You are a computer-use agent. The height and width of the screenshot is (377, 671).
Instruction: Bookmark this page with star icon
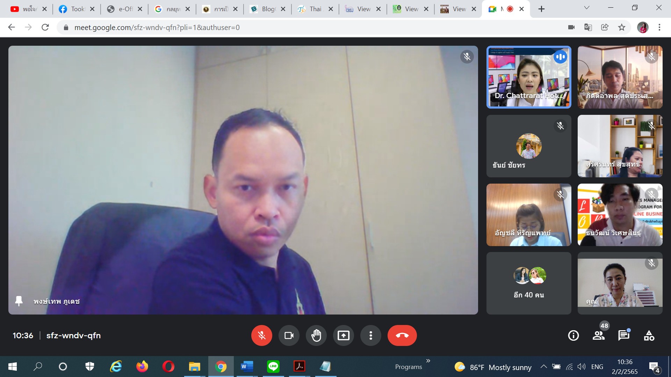coord(621,27)
